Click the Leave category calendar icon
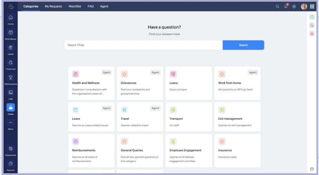 pyautogui.click(x=75, y=110)
